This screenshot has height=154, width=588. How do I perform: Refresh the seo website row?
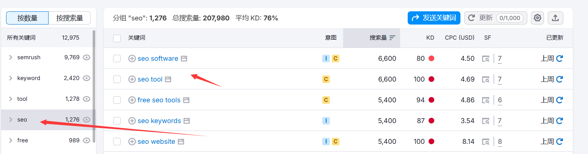[x=559, y=142]
